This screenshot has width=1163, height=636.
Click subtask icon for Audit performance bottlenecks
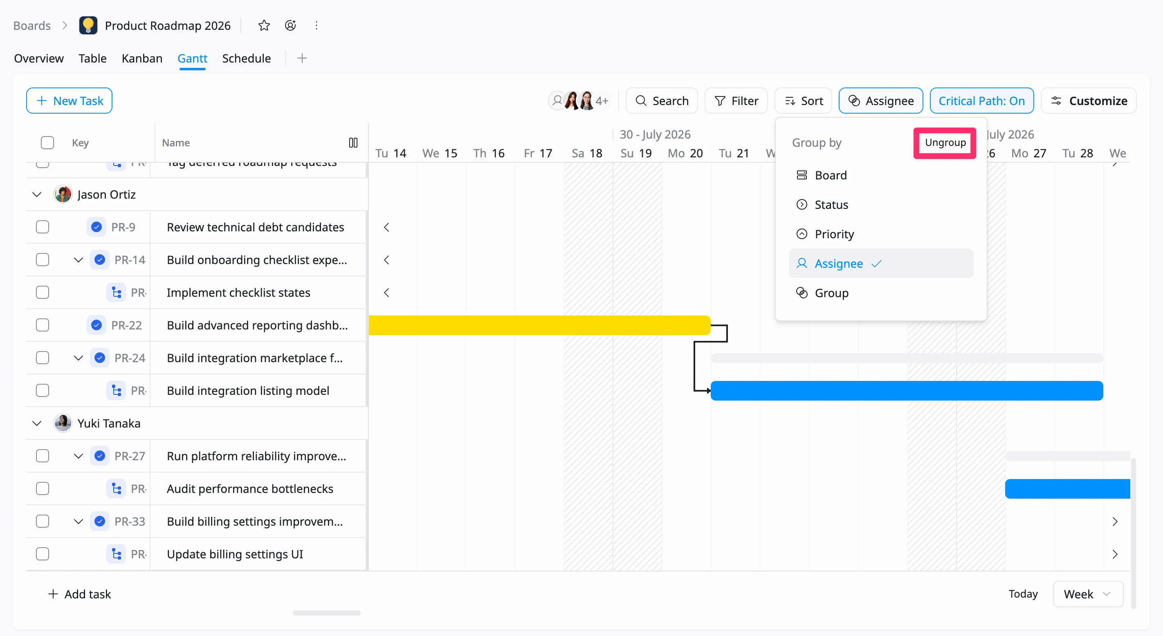coord(116,488)
